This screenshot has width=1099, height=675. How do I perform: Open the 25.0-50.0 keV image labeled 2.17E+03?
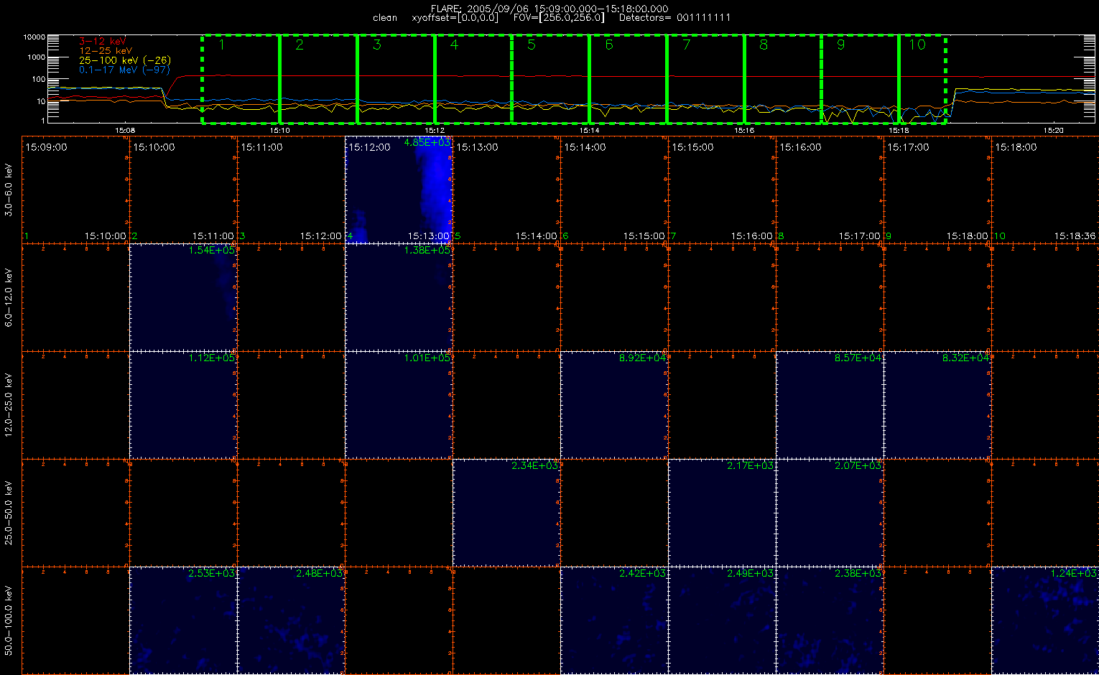tap(722, 513)
